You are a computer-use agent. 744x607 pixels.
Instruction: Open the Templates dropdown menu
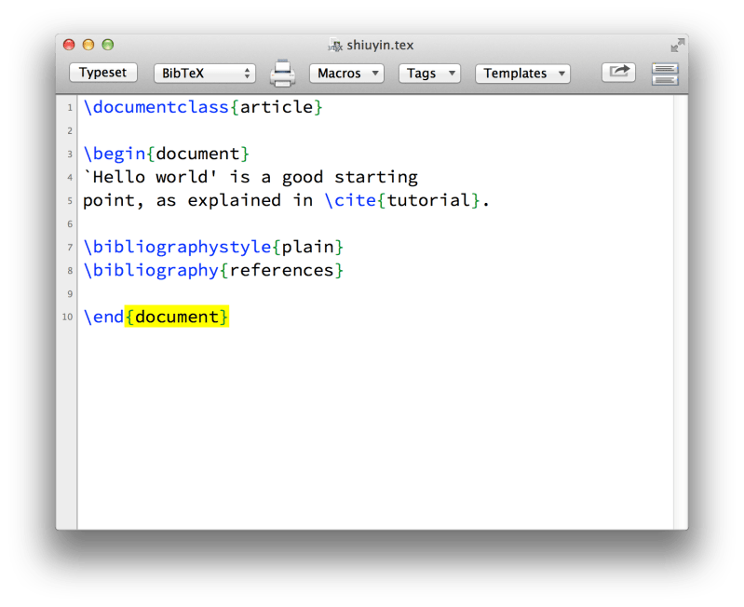tap(522, 74)
